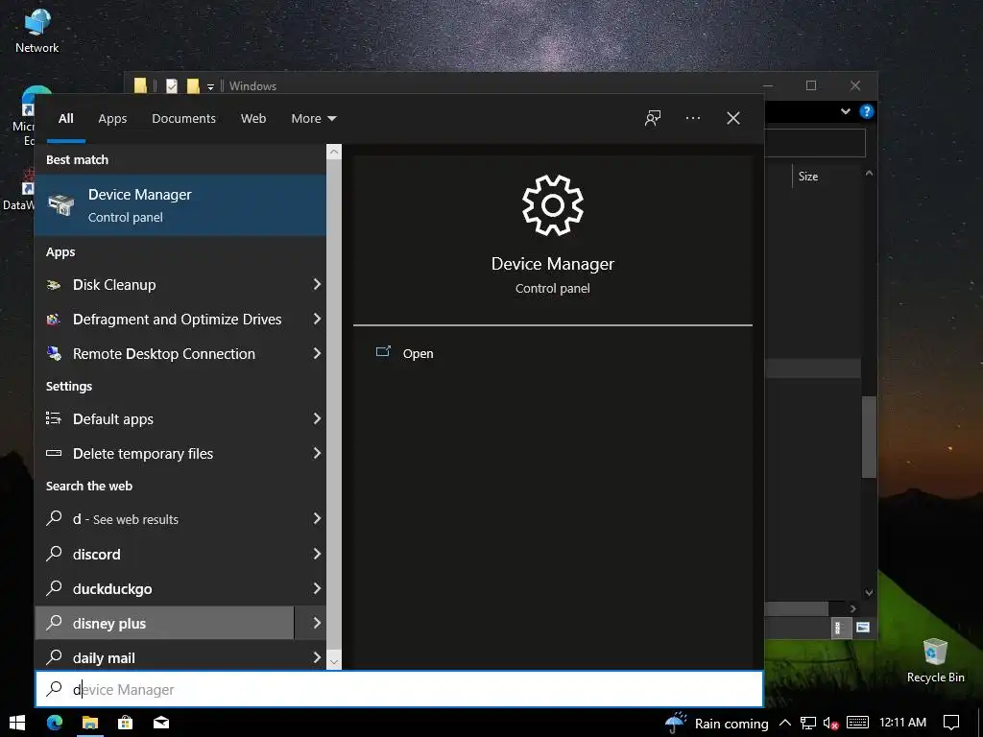Switch to large icons view in Explorer window
Viewport: 983px width, 737px height.
point(863,628)
